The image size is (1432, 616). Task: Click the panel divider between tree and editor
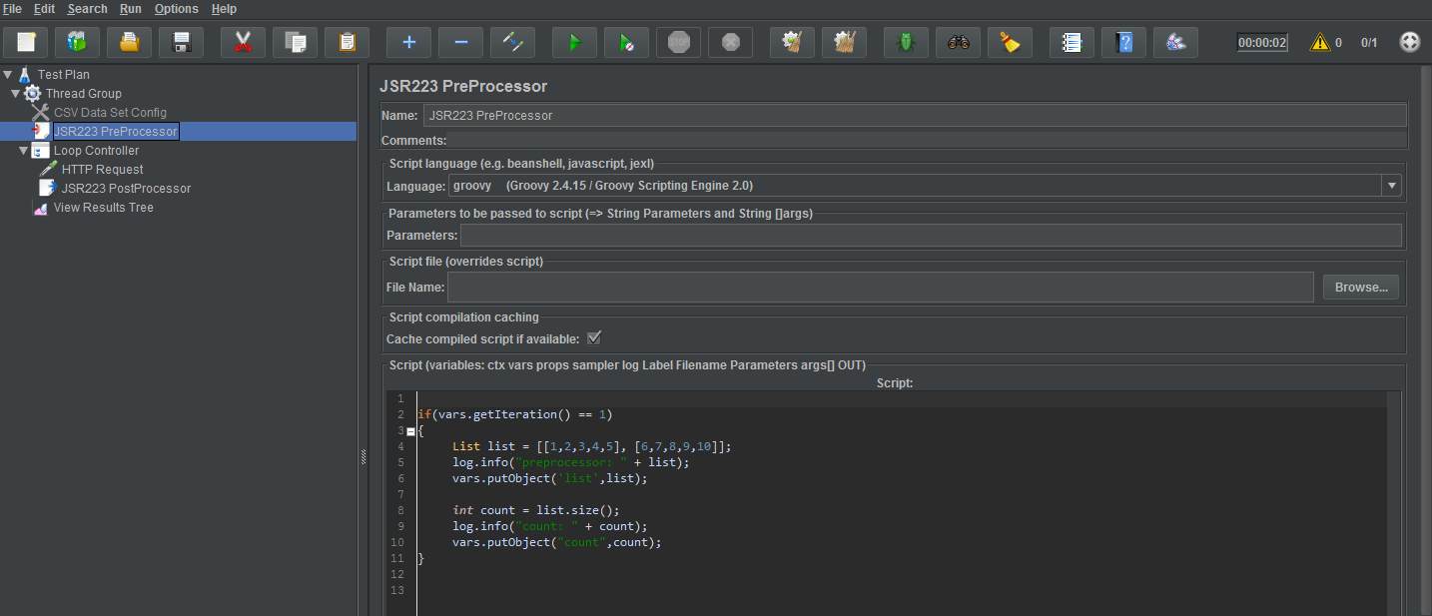[362, 456]
